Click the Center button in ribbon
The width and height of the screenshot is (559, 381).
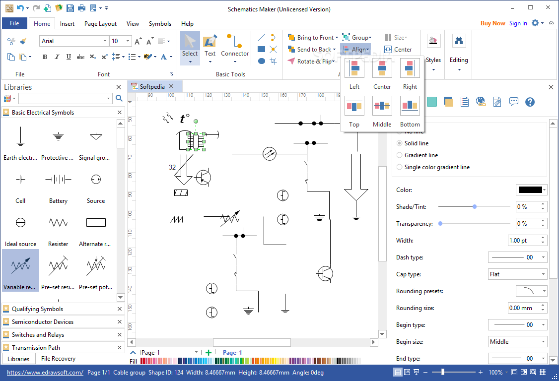(x=398, y=50)
